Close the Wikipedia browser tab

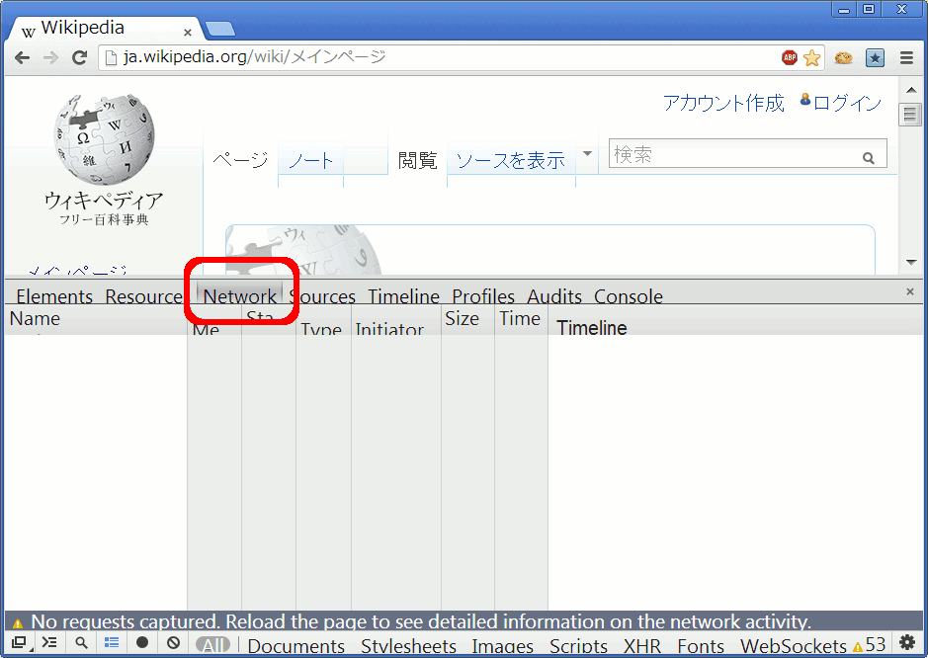click(188, 32)
